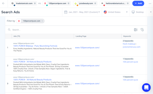Open the chat support widget
The height and width of the screenshot is (94, 153).
[146, 87]
